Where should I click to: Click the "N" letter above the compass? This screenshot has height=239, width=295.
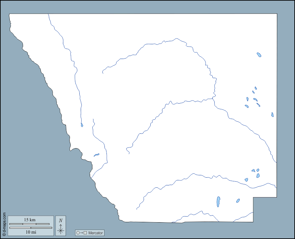(61, 220)
